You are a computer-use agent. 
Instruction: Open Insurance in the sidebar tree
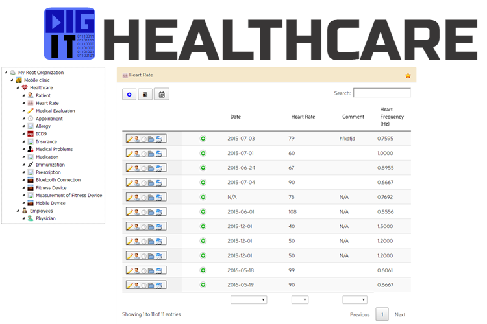(46, 142)
